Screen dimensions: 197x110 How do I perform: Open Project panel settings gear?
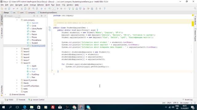point(42,16)
